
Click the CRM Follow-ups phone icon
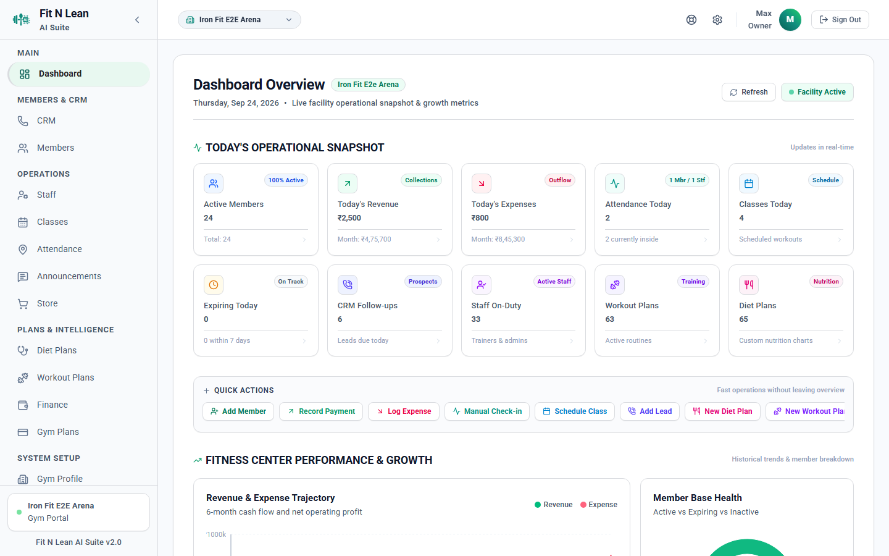pos(348,285)
